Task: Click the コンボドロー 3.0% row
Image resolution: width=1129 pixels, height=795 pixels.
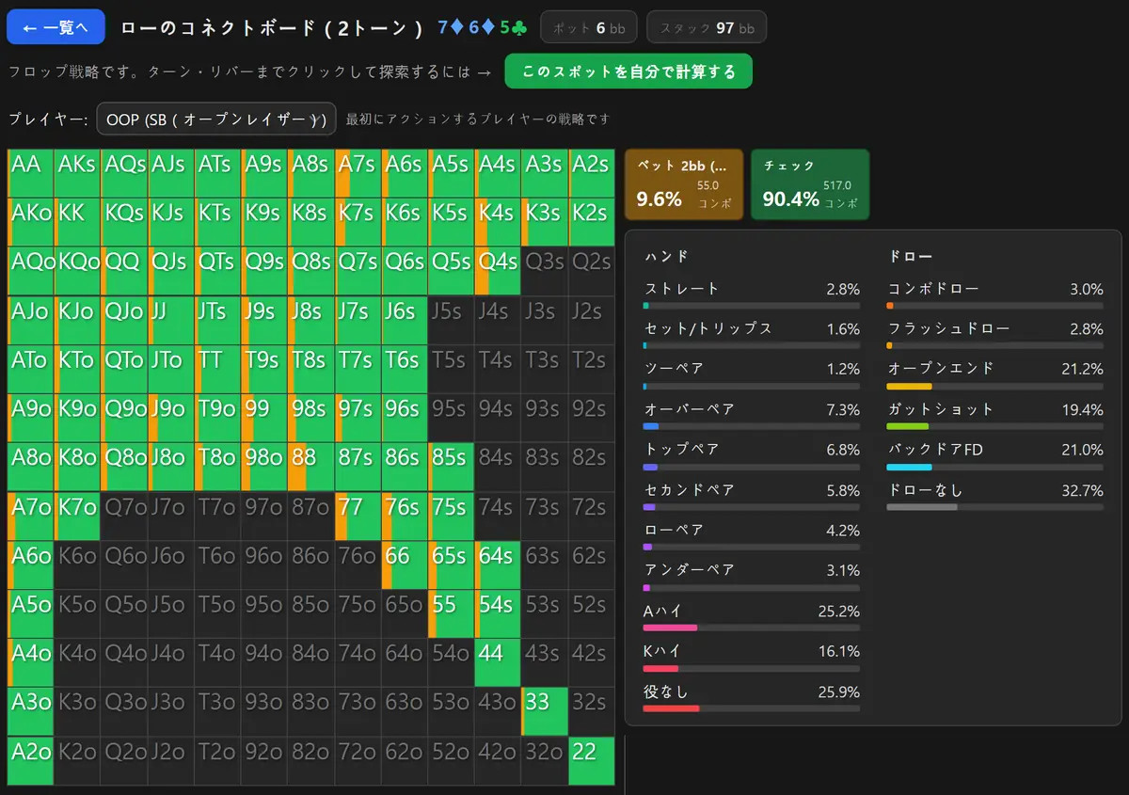Action: click(995, 295)
